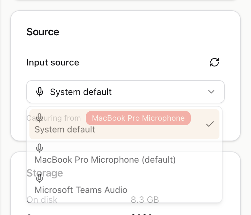This screenshot has height=215, width=251.
Task: Open the System default input source dropdown
Action: point(125,92)
